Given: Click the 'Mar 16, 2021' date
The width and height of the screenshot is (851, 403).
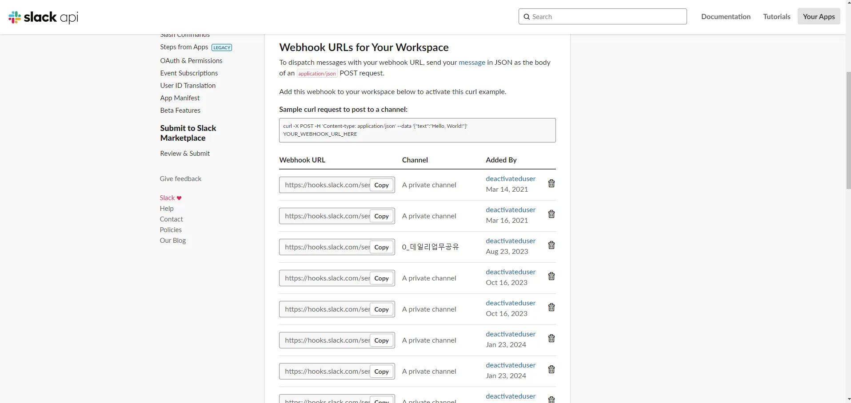Looking at the screenshot, I should (x=507, y=221).
